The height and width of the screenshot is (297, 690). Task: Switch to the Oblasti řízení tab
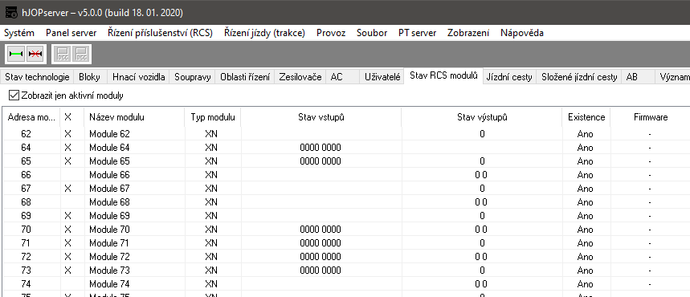[245, 77]
